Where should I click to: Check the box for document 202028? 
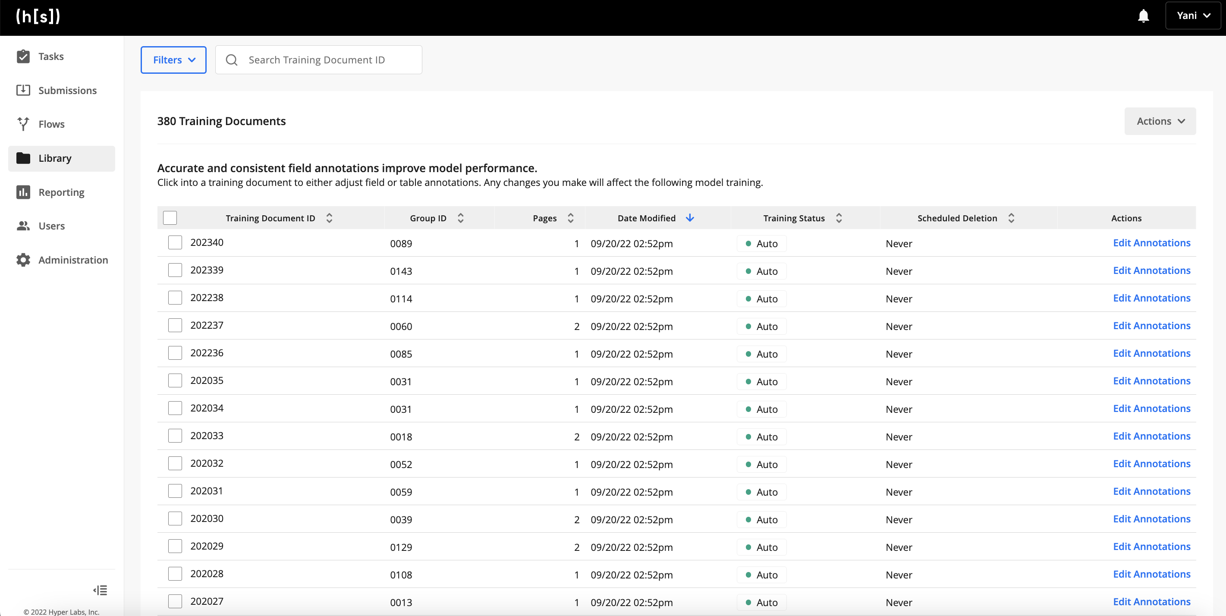coord(175,574)
